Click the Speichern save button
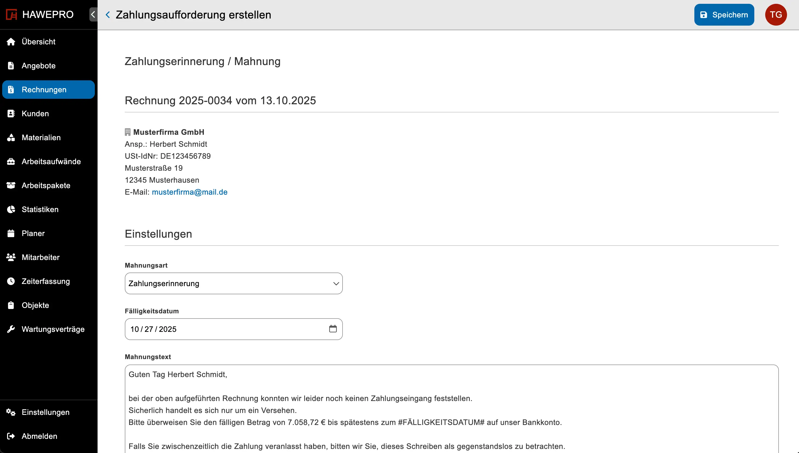Image resolution: width=799 pixels, height=453 pixels. 724,15
